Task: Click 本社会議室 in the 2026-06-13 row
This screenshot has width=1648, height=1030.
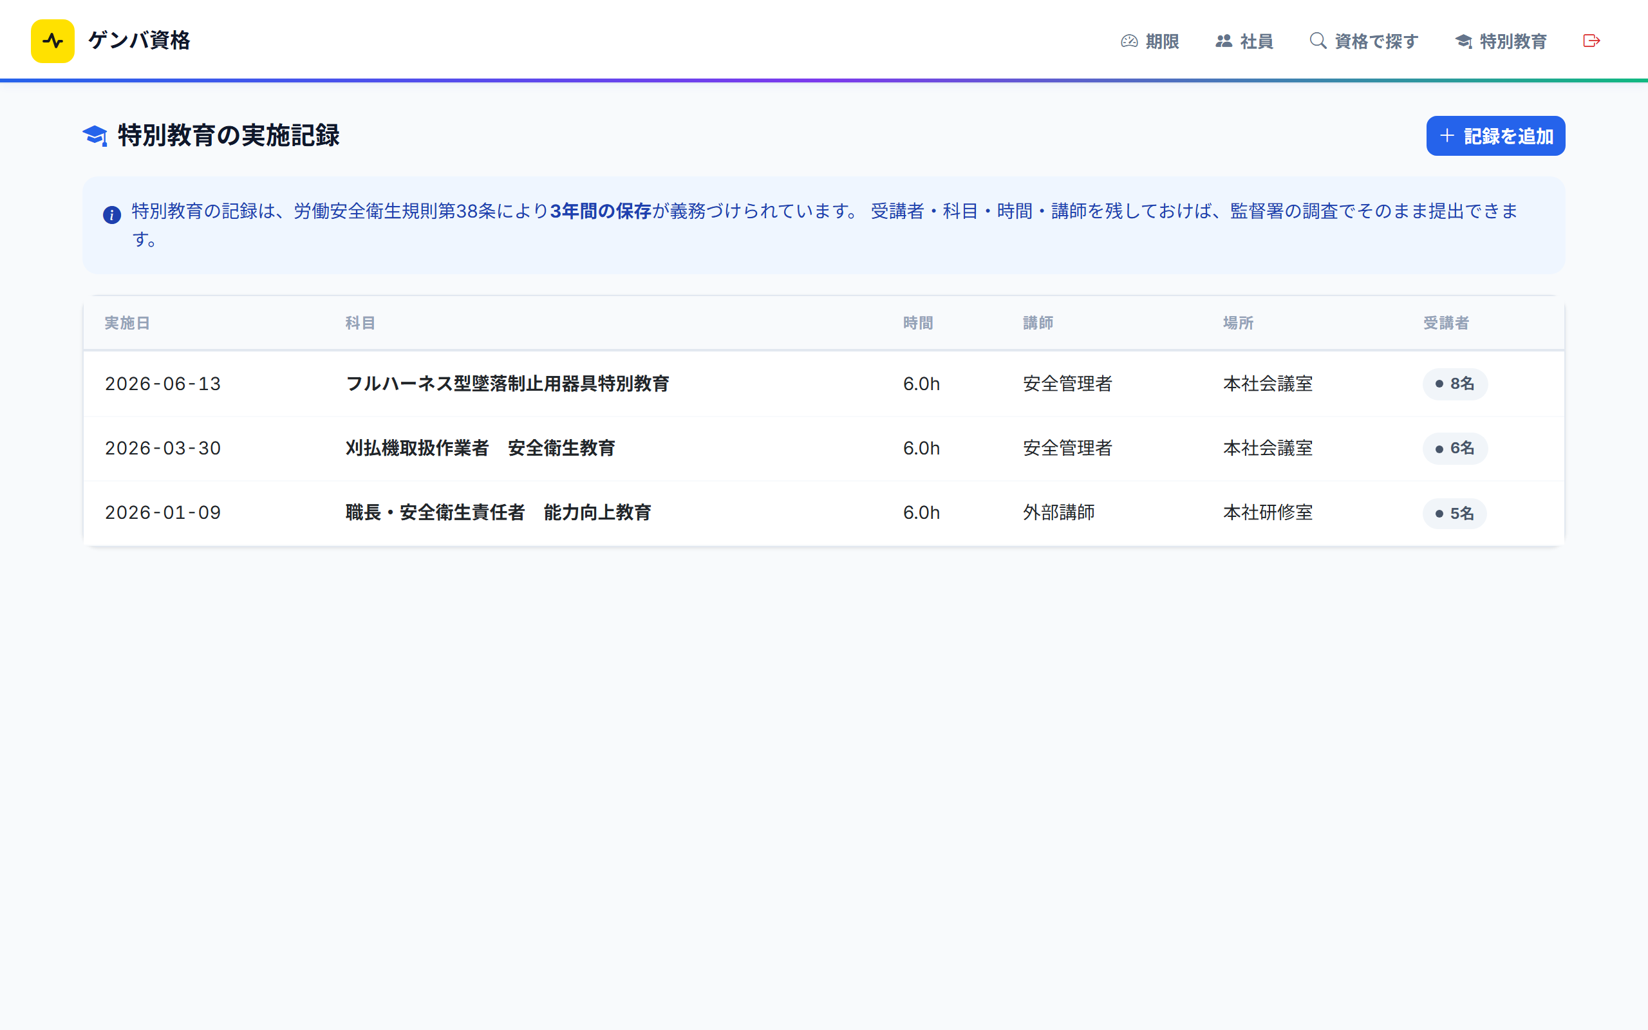Action: click(1268, 384)
